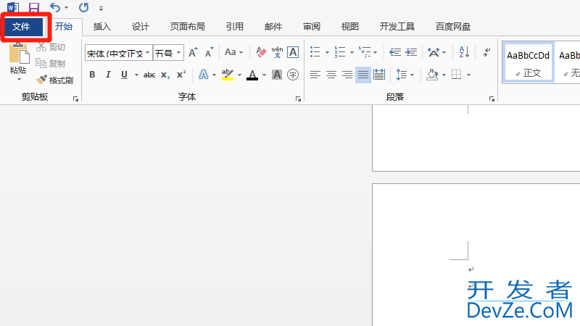This screenshot has width=580, height=326.
Task: Open the font size combo box 五号
Action: [168, 53]
